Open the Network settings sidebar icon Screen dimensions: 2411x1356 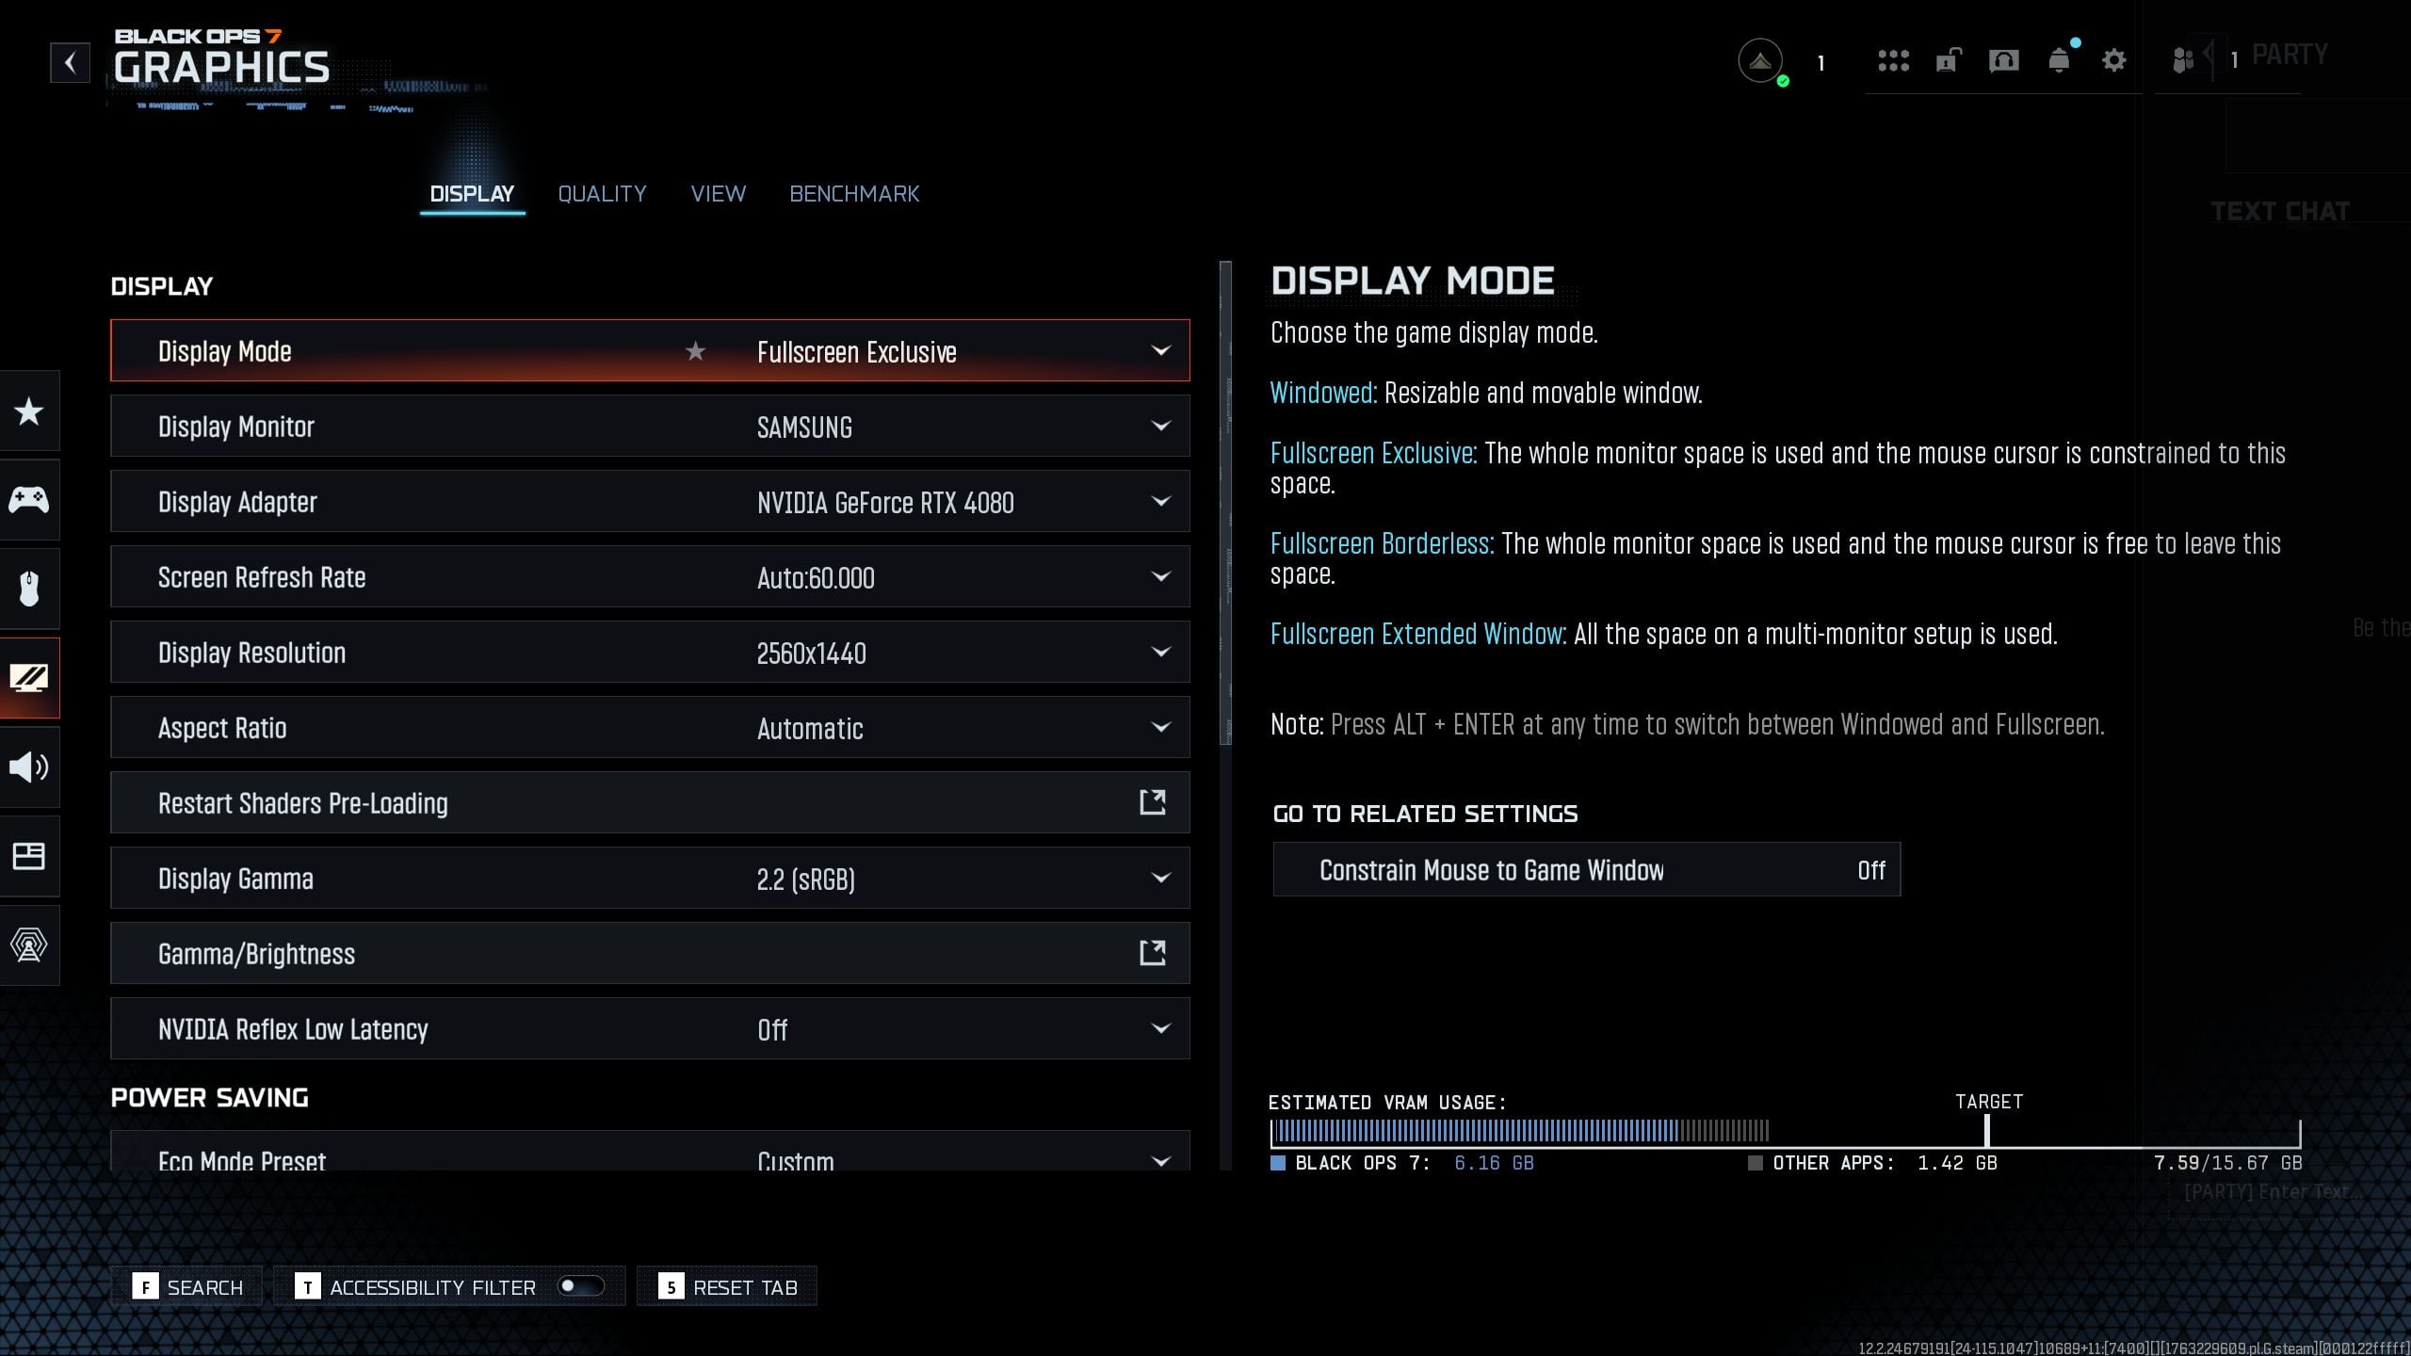(x=29, y=944)
